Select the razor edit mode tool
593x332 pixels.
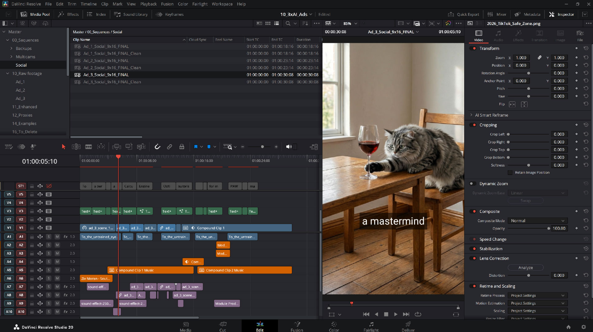89,147
